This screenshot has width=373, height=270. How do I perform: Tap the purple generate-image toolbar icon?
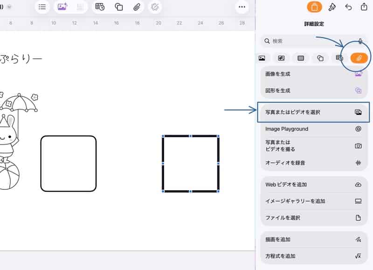coord(62,7)
